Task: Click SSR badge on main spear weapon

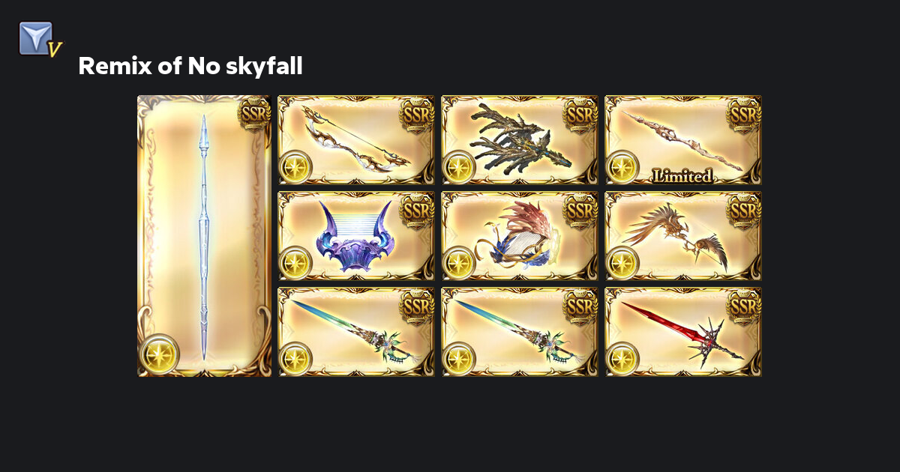Action: pos(253,114)
